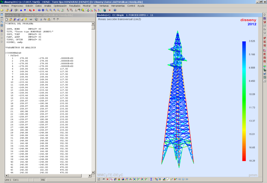Toggle the INS insert mode indicator
The height and width of the screenshot is (183, 267).
[43, 180]
